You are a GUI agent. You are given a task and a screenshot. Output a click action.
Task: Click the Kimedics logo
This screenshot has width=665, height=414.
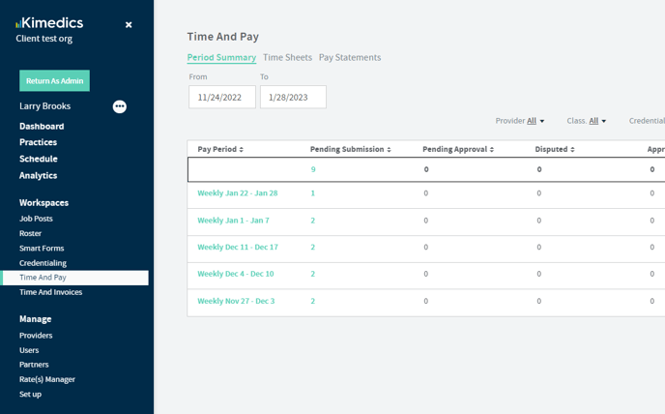[50, 23]
